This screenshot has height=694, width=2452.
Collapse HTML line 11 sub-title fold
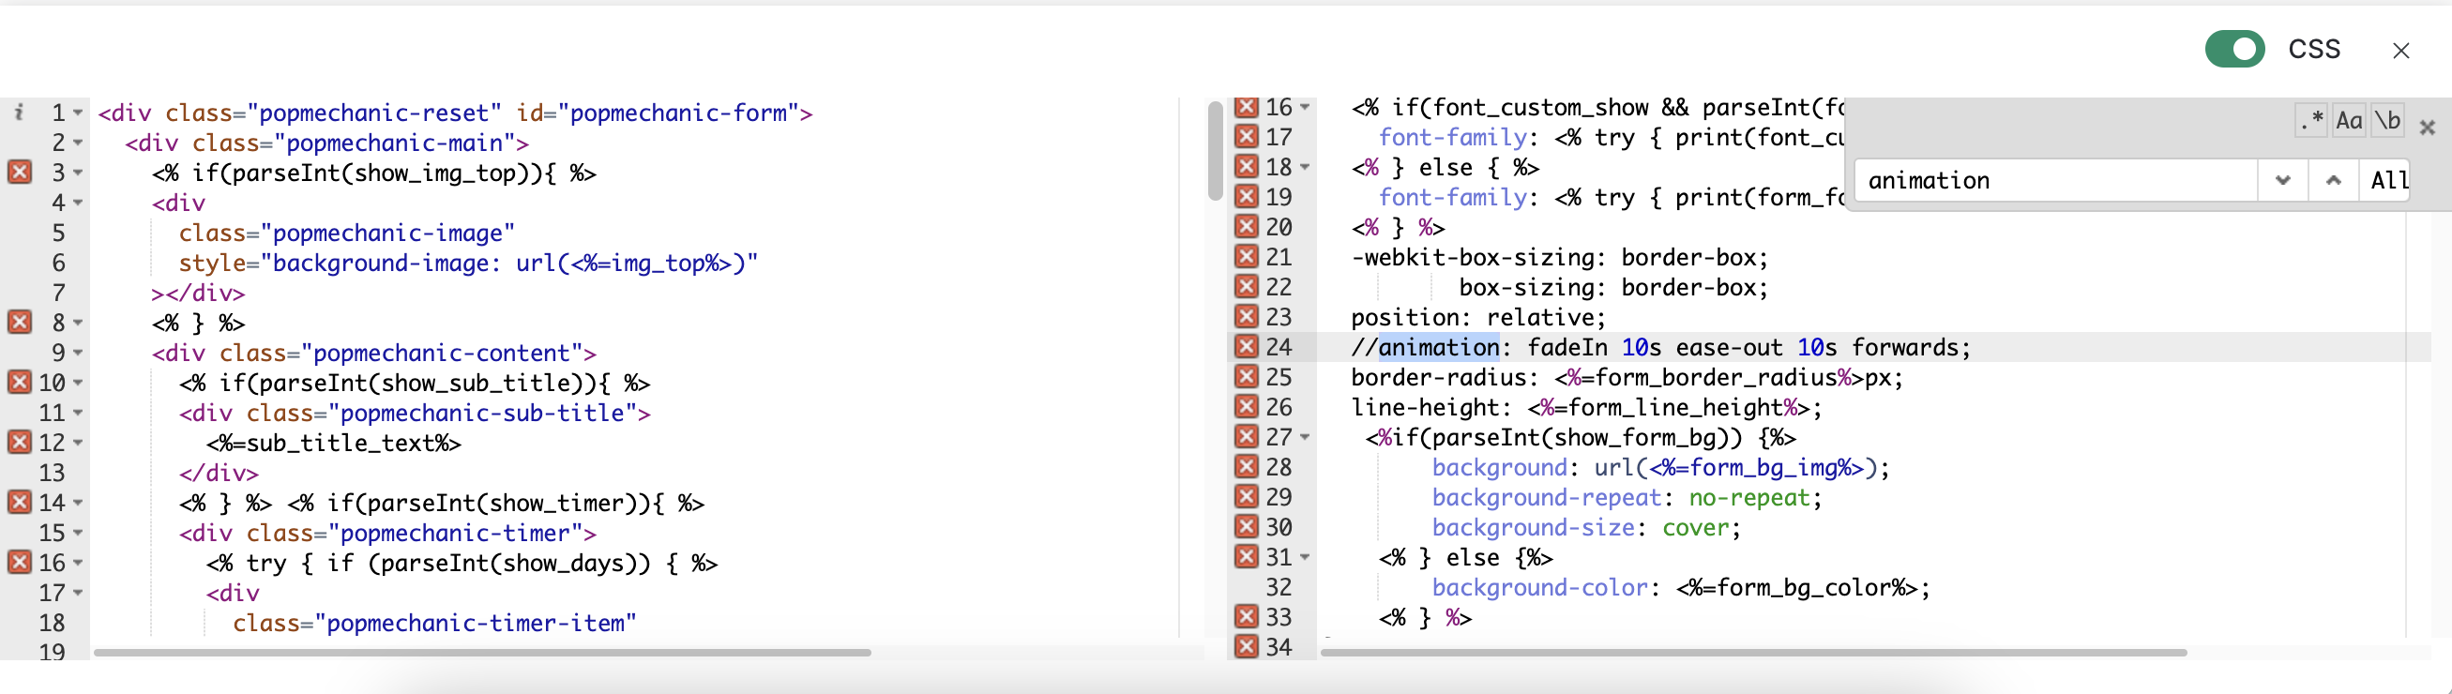pos(78,414)
